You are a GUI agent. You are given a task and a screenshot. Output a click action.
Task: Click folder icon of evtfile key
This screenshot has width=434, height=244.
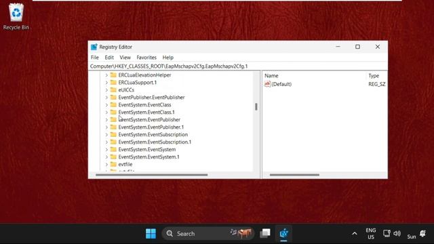(x=113, y=164)
